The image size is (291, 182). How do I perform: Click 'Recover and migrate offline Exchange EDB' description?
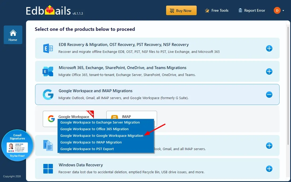(x=139, y=52)
